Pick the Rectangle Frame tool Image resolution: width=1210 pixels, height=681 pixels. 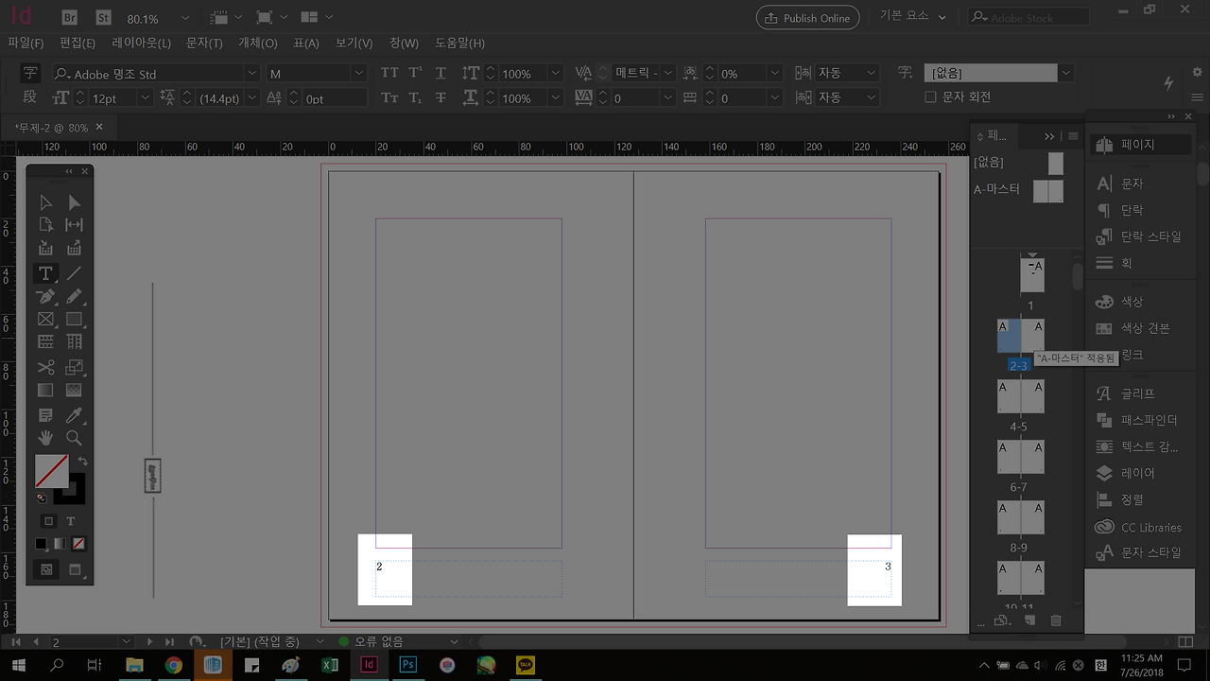pyautogui.click(x=45, y=320)
